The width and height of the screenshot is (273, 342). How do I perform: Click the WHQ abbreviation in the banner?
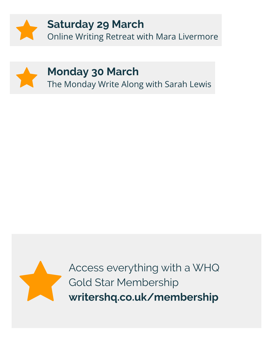206,268
